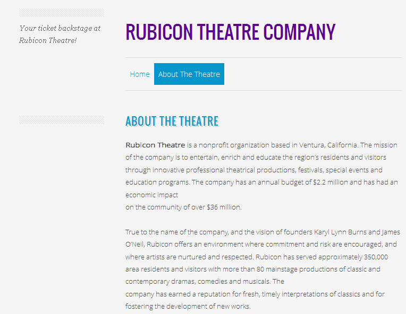Click the '350,000' residents served number
The image size is (406, 314).
(376, 257)
